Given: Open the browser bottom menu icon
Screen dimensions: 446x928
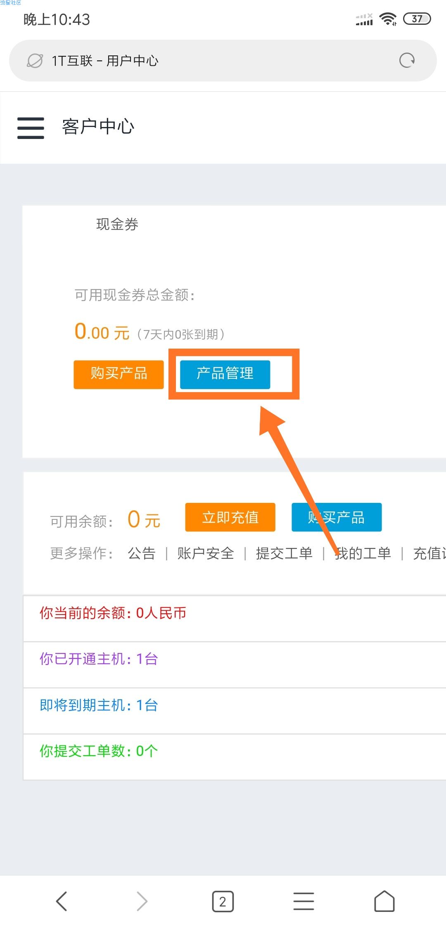Looking at the screenshot, I should point(304,901).
